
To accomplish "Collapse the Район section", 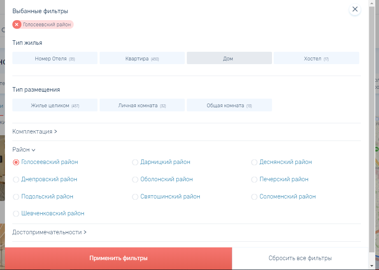I will 24,150.
